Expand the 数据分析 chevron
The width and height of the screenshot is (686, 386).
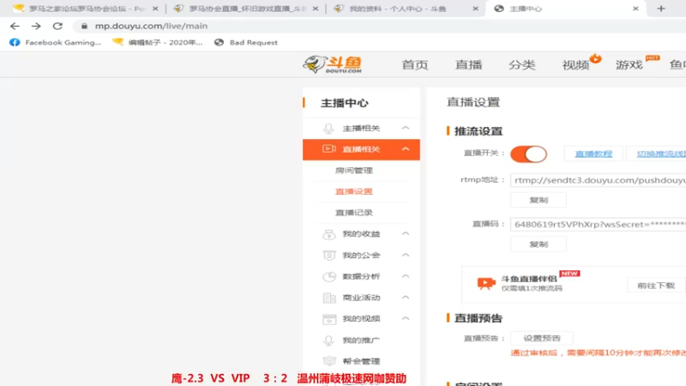coord(406,276)
